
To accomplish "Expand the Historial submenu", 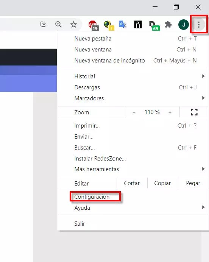I will coord(133,76).
